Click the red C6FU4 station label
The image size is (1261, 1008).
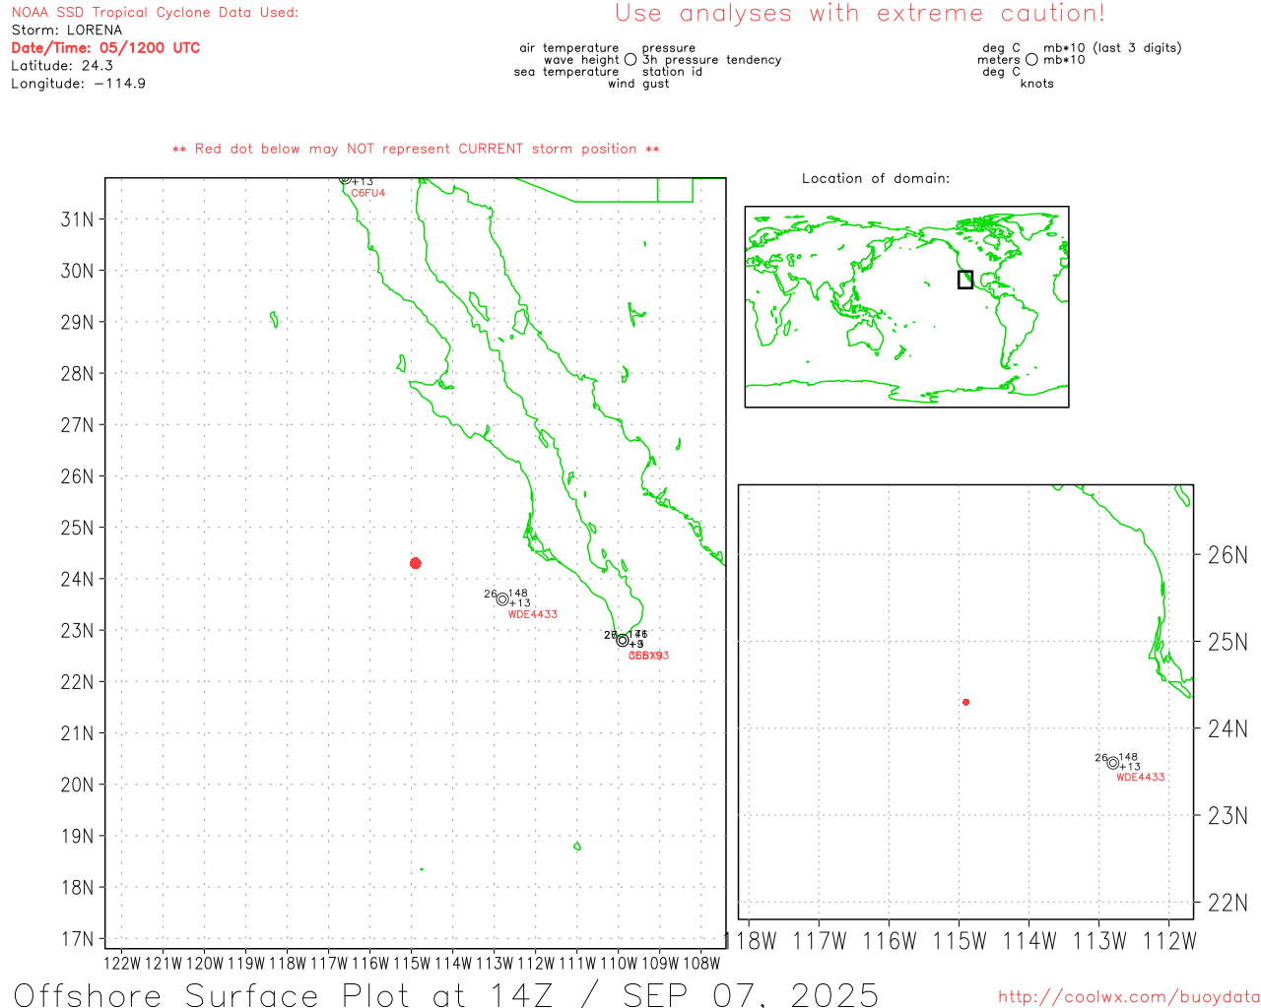tap(368, 193)
